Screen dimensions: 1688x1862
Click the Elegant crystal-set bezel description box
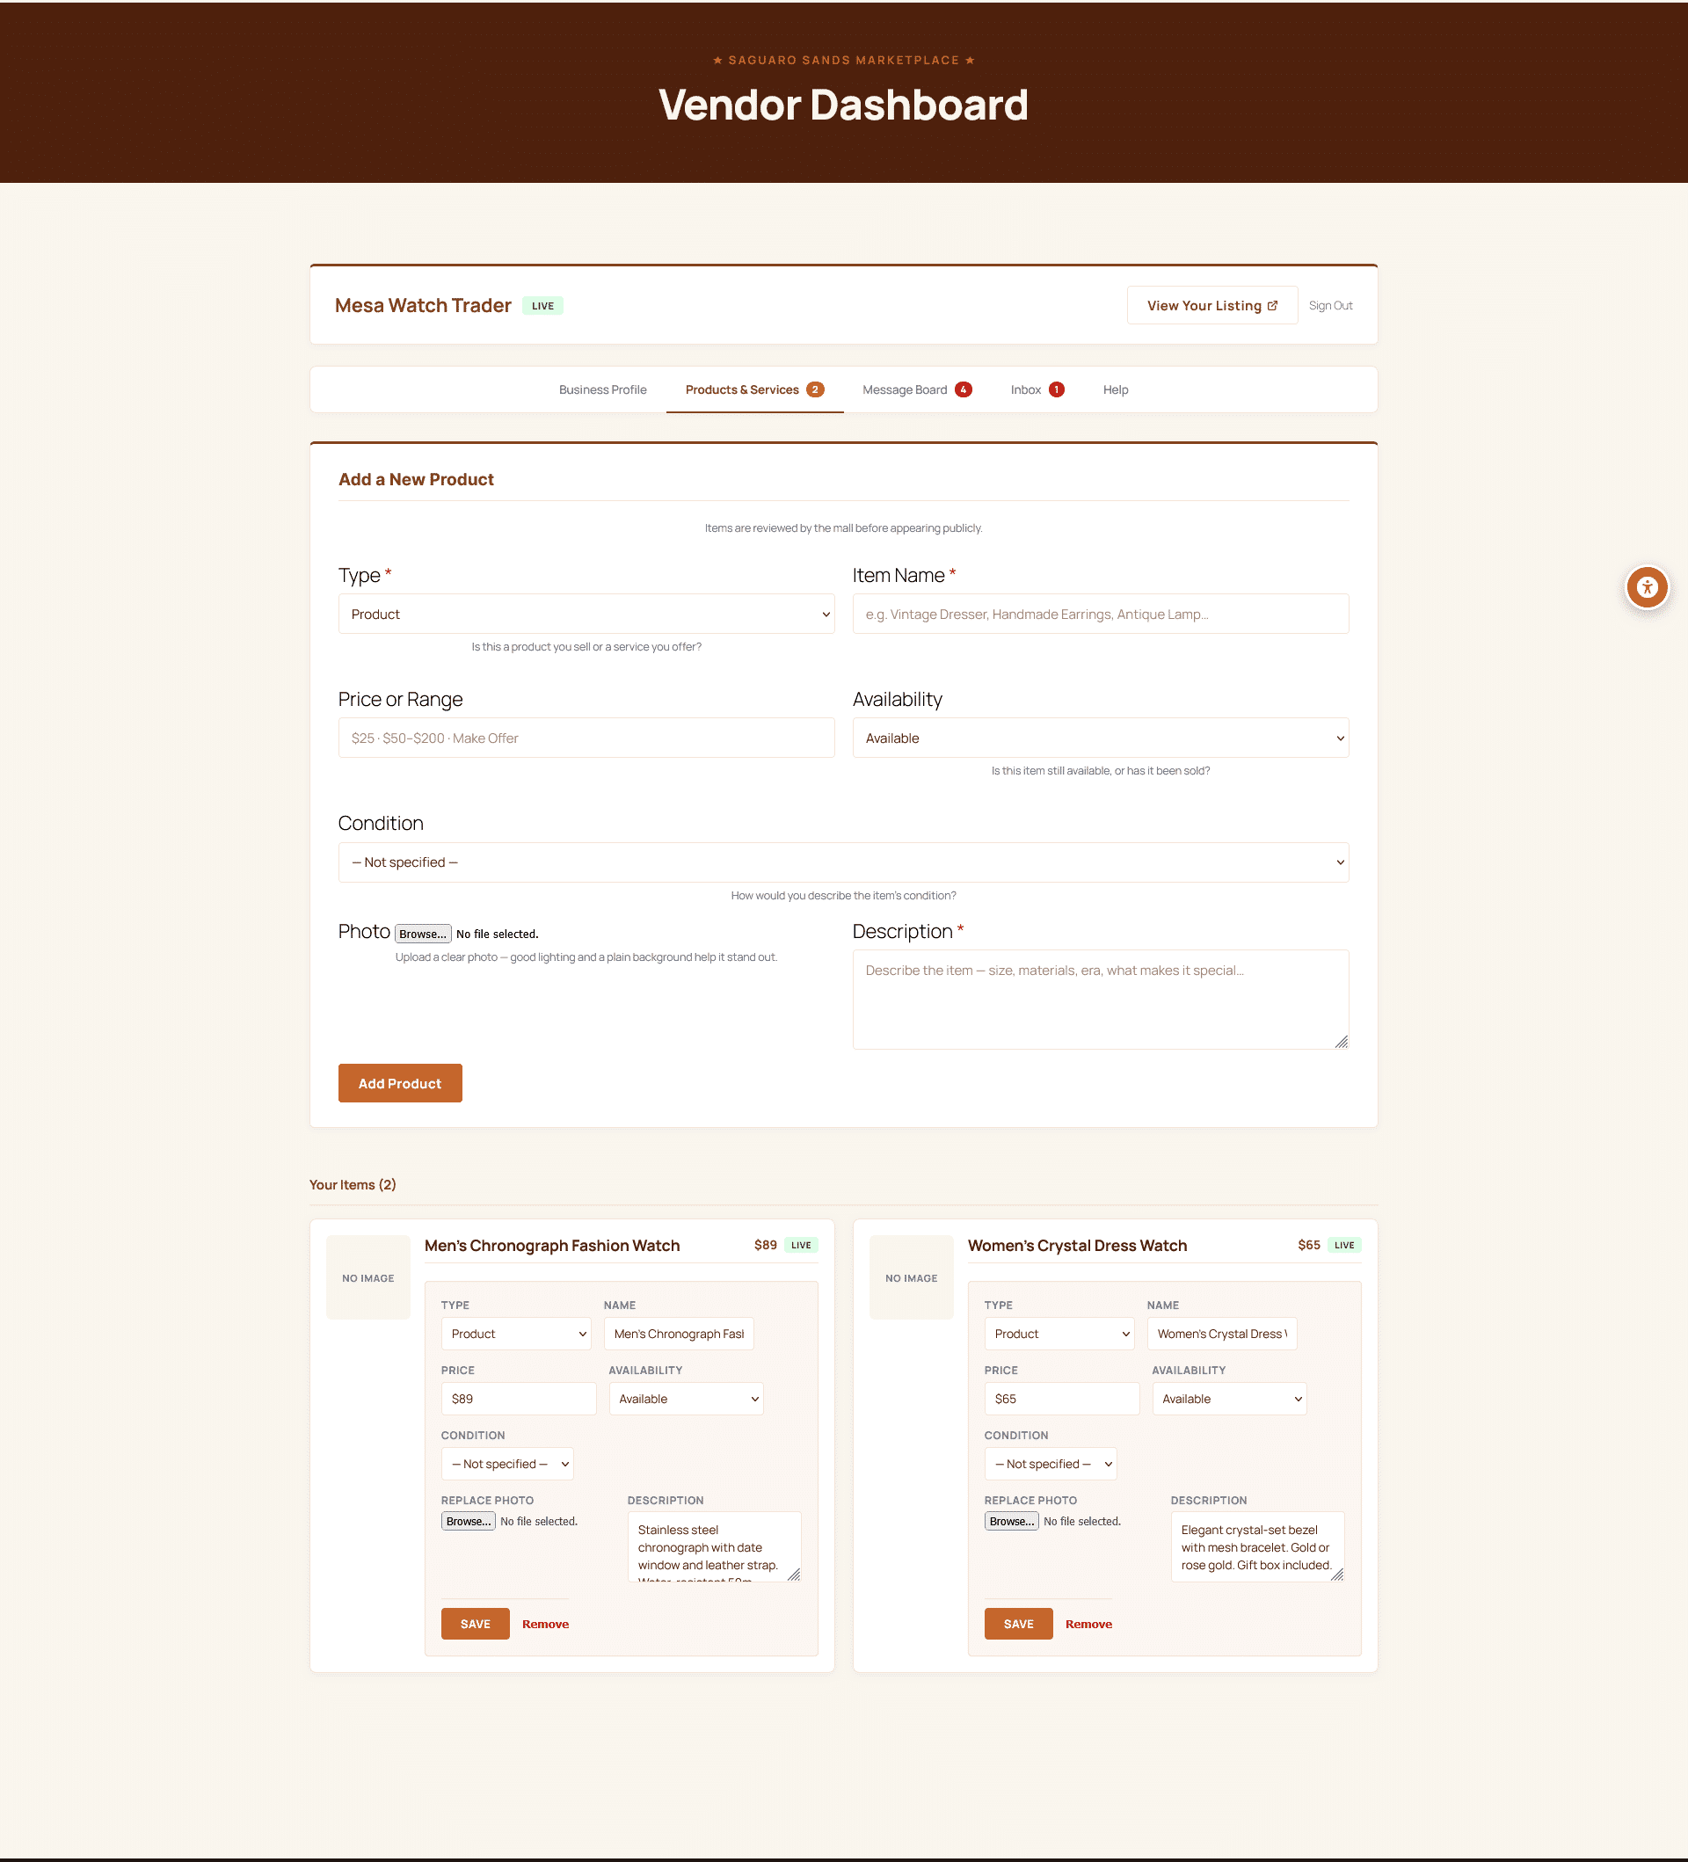(x=1256, y=1547)
